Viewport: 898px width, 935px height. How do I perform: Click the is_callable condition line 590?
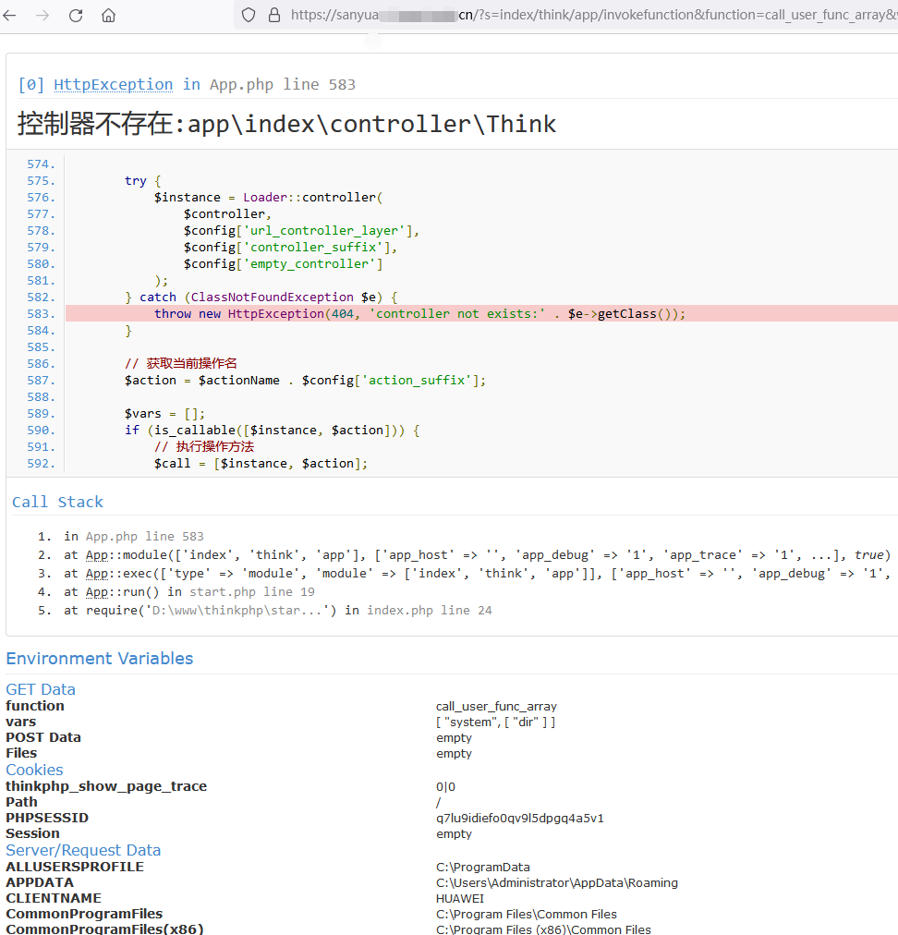tap(273, 431)
